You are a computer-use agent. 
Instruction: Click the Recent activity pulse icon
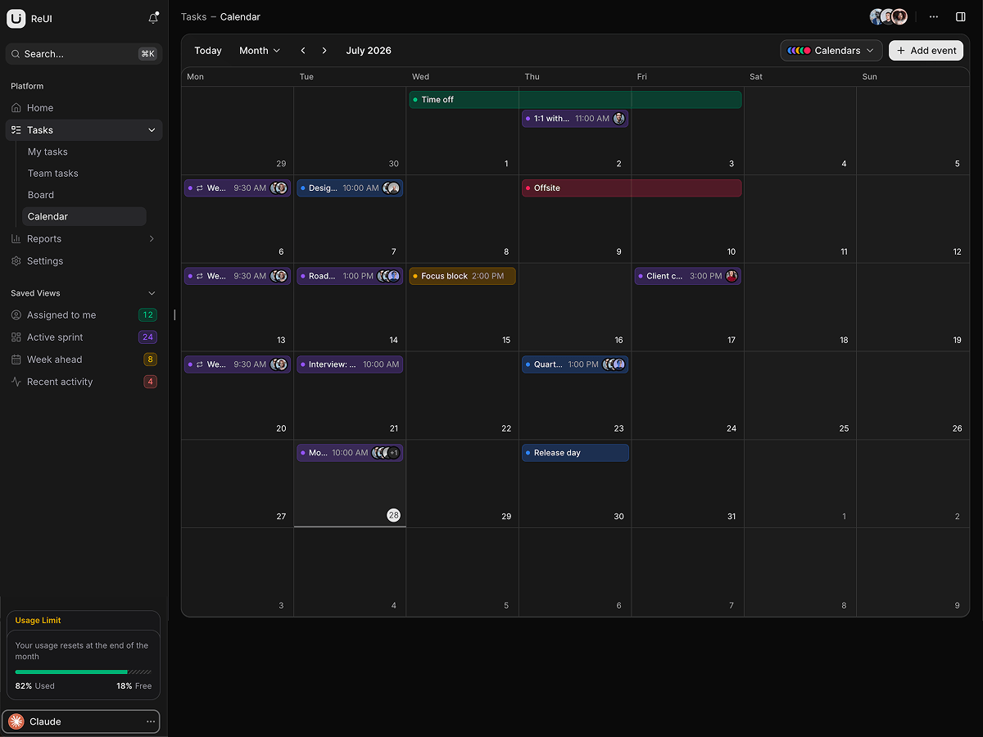(x=16, y=382)
